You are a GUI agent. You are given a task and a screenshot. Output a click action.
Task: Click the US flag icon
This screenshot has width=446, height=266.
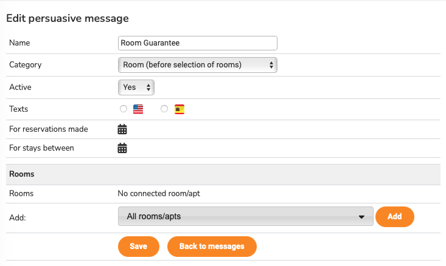point(138,109)
